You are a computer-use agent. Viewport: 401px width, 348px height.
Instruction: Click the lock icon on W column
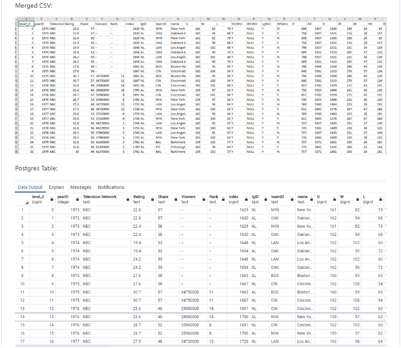tap(357, 199)
